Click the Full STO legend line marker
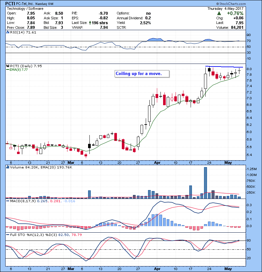Image resolution: width=262 pixels, height=272 pixels. coord(8,235)
